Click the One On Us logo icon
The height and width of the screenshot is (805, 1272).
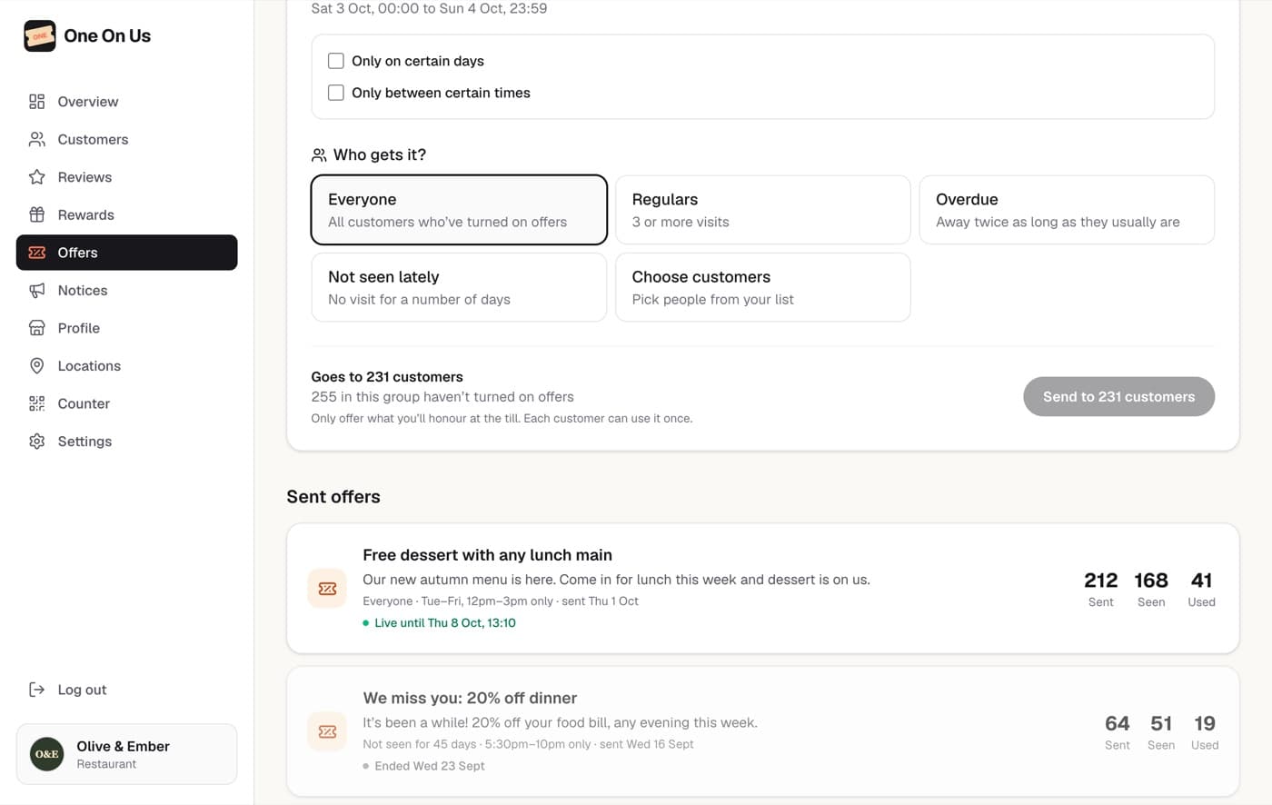click(40, 36)
